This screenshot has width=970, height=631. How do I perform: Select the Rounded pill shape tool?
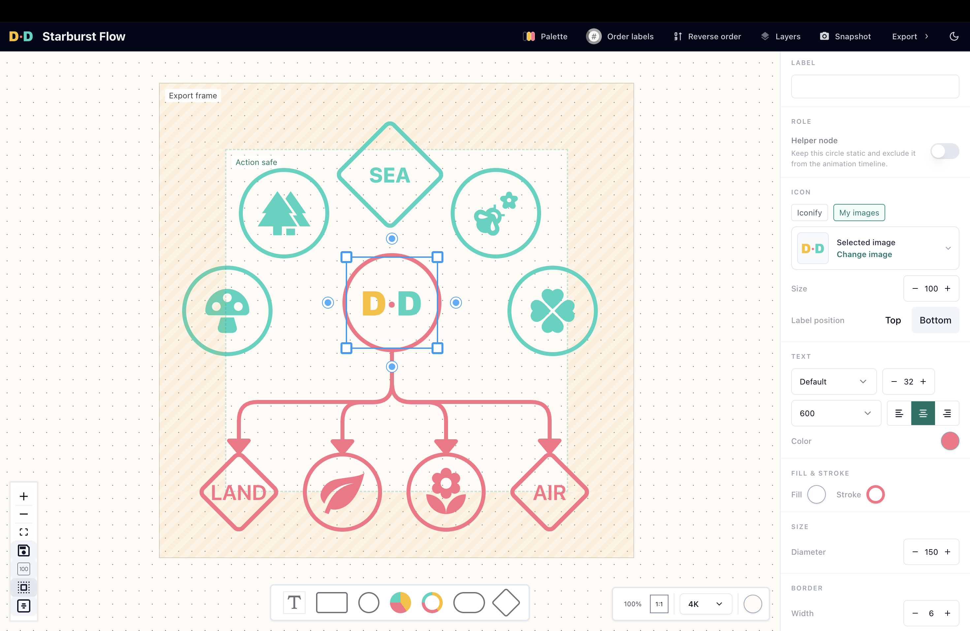(x=469, y=603)
